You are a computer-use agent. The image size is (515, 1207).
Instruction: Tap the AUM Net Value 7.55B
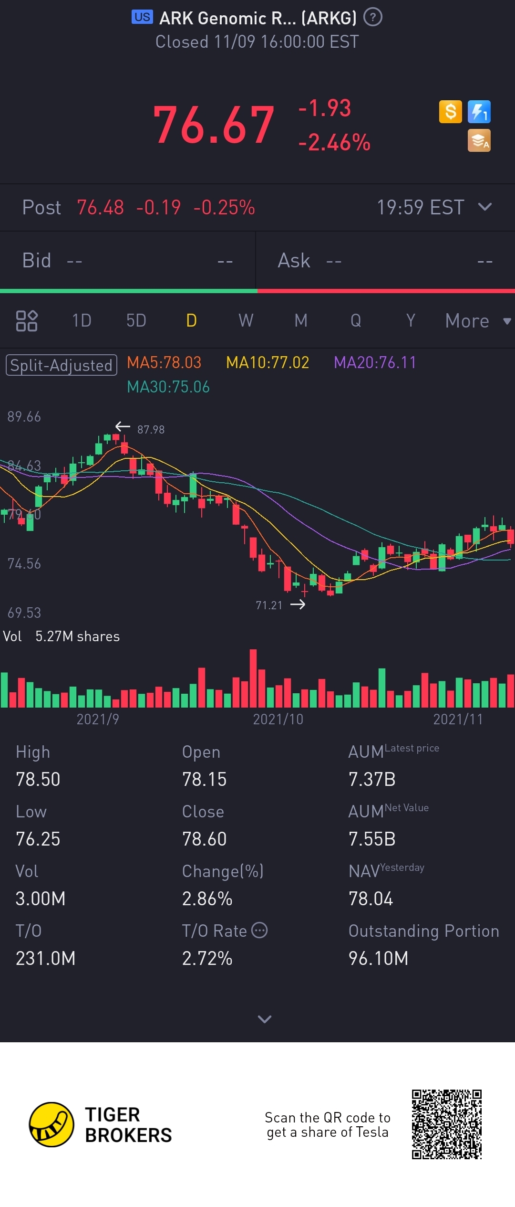372,839
